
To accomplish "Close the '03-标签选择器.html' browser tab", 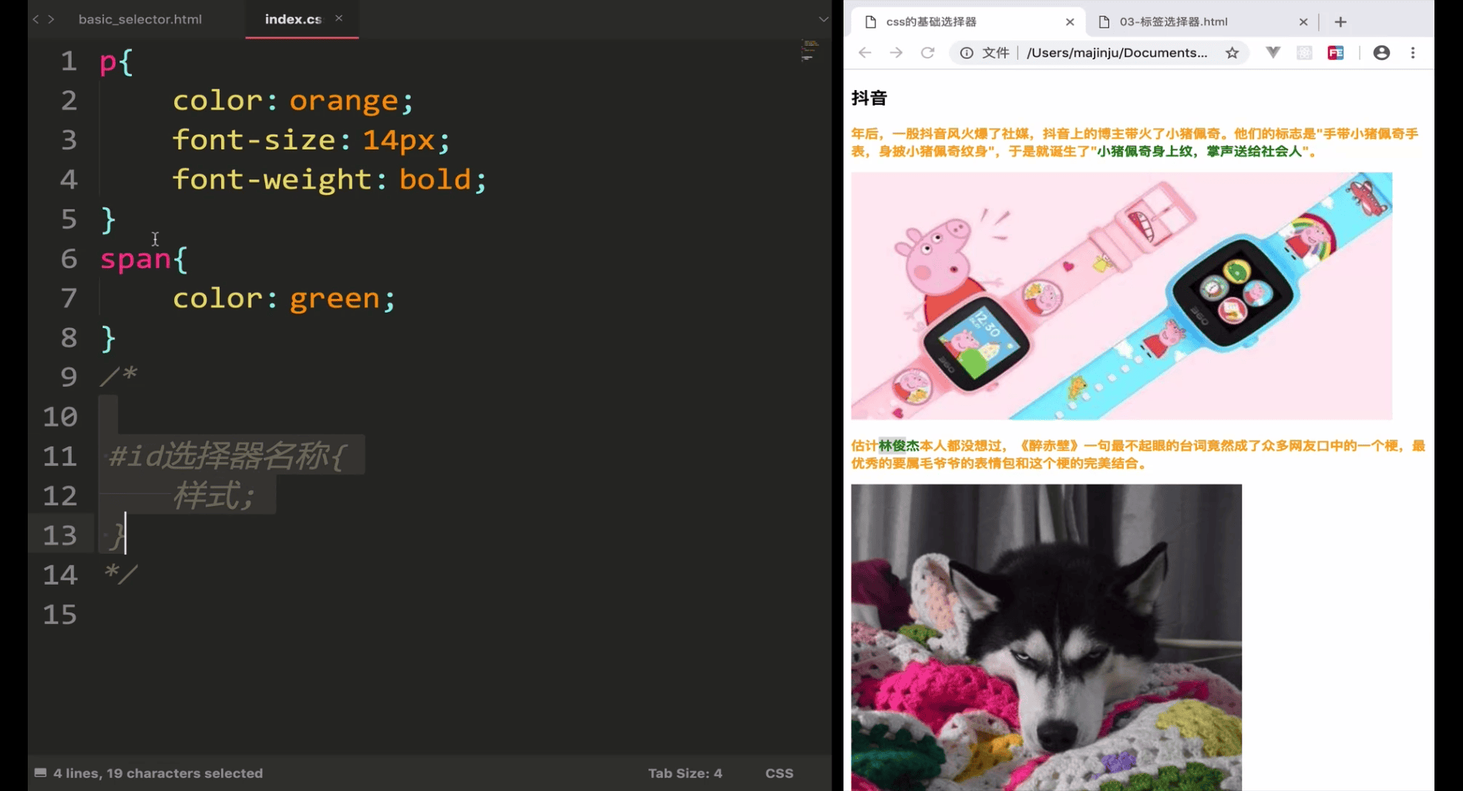I will click(x=1303, y=22).
